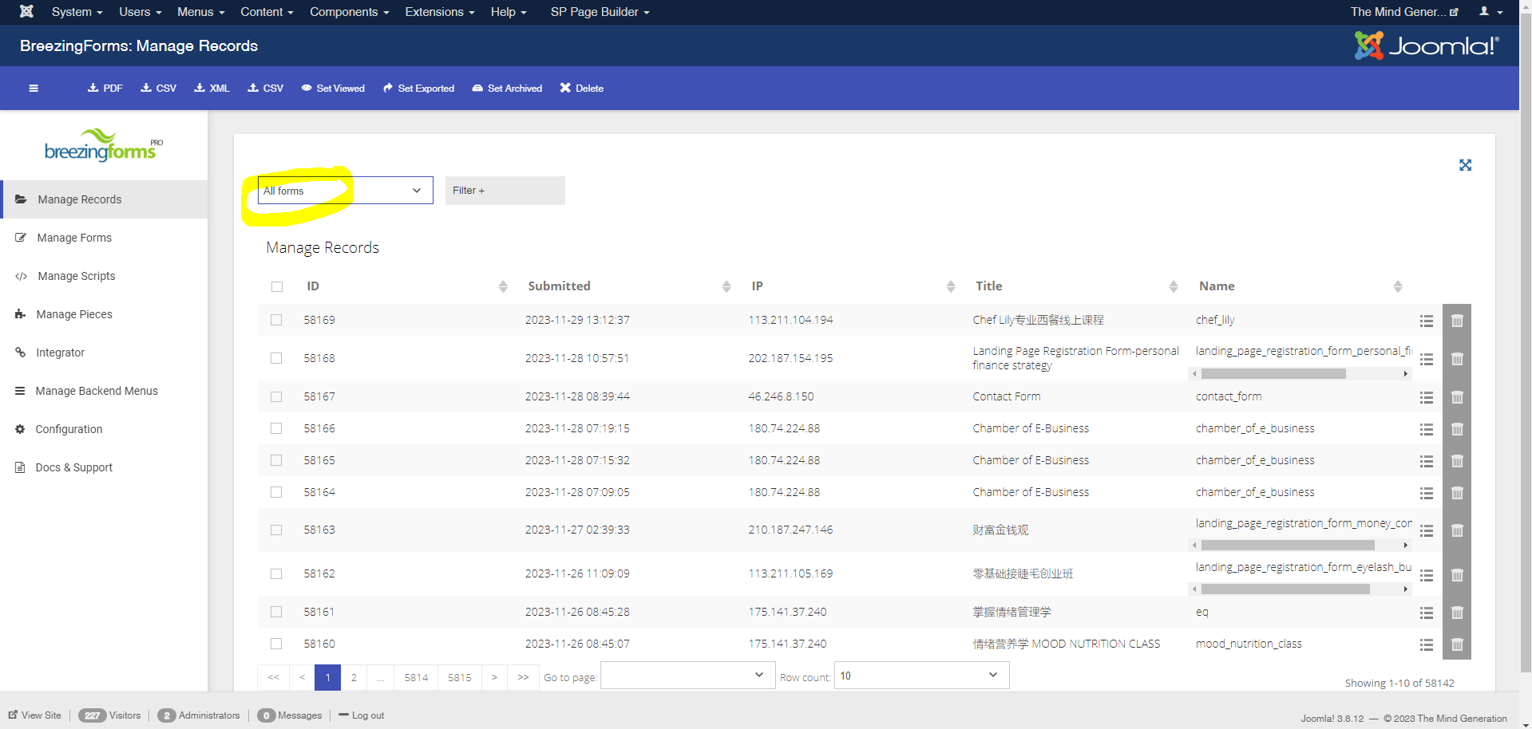Screen dimensions: 1532x729
Task: Click trash icon for record 58165
Action: click(x=1457, y=461)
